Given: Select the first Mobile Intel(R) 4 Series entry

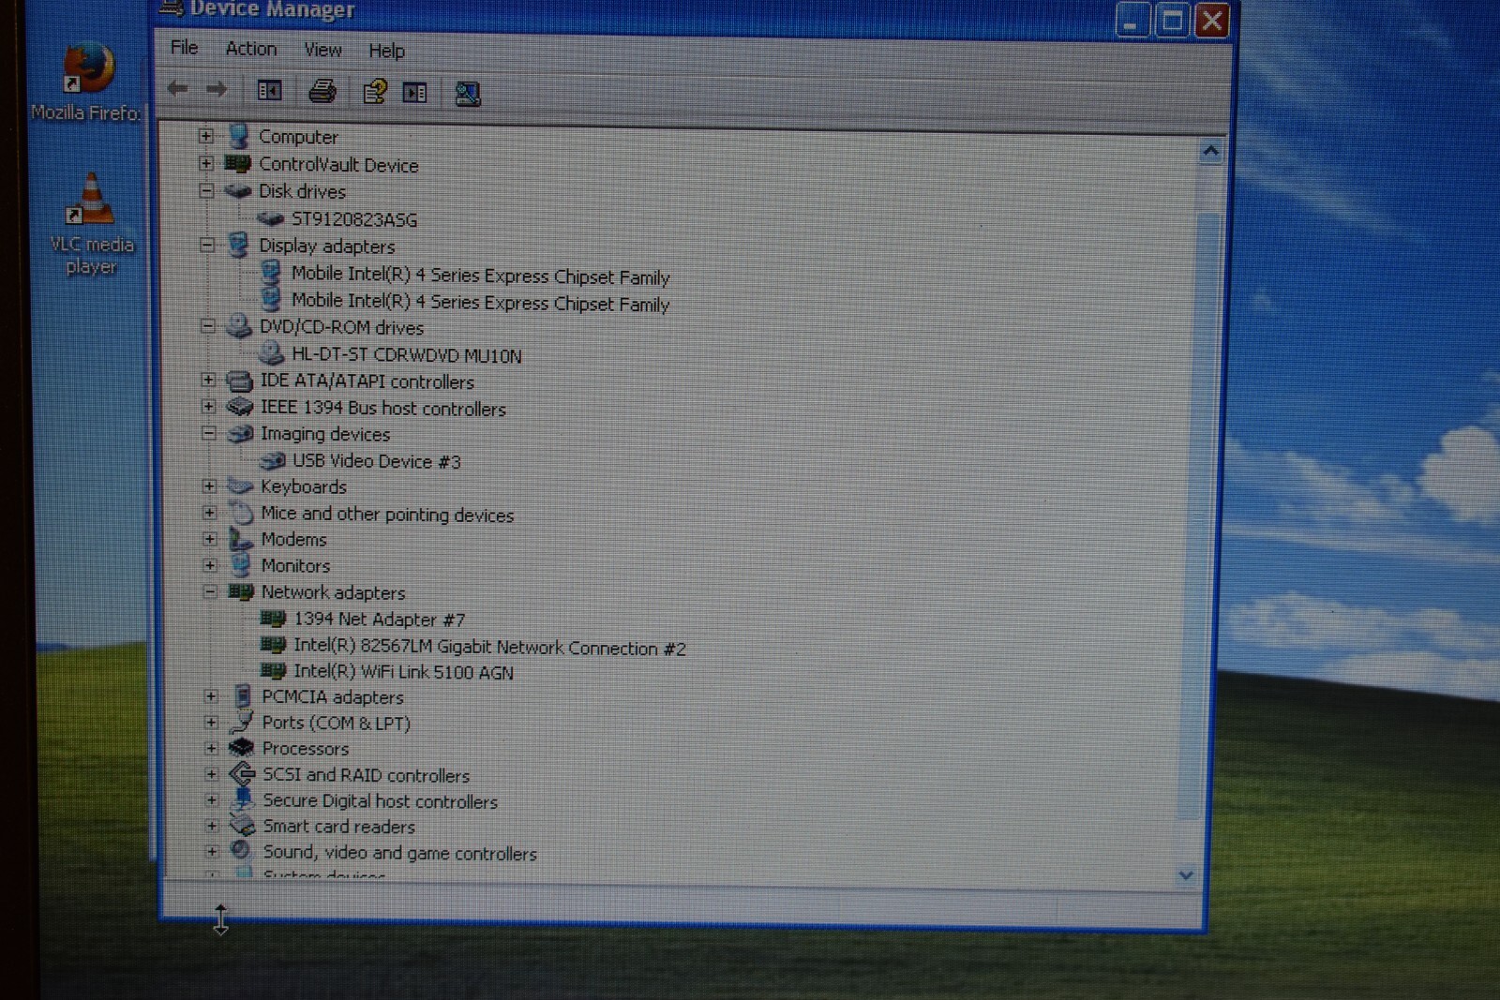Looking at the screenshot, I should 480,275.
